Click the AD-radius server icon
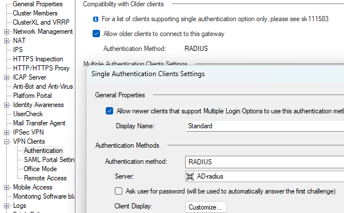Viewport: 344px width, 213px height. (x=190, y=176)
